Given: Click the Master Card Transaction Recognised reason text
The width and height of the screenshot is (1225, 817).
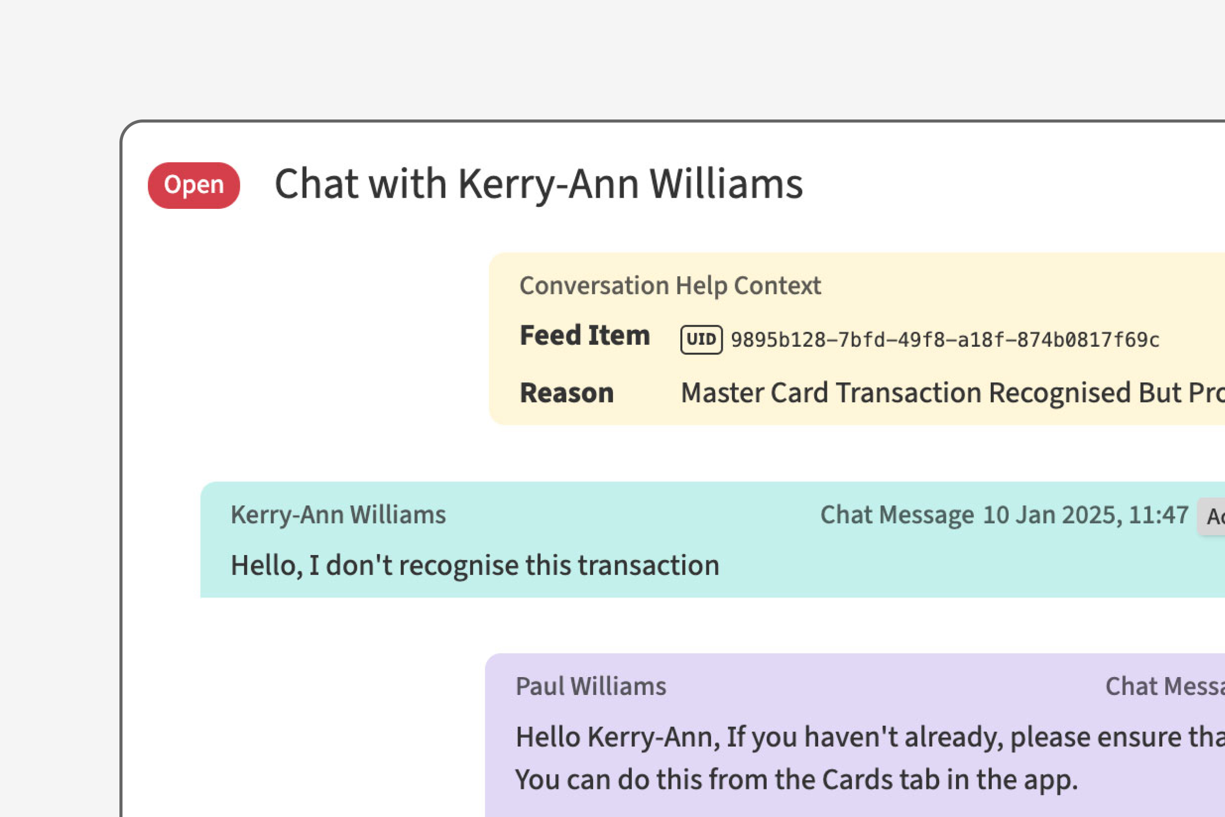Looking at the screenshot, I should pos(952,392).
